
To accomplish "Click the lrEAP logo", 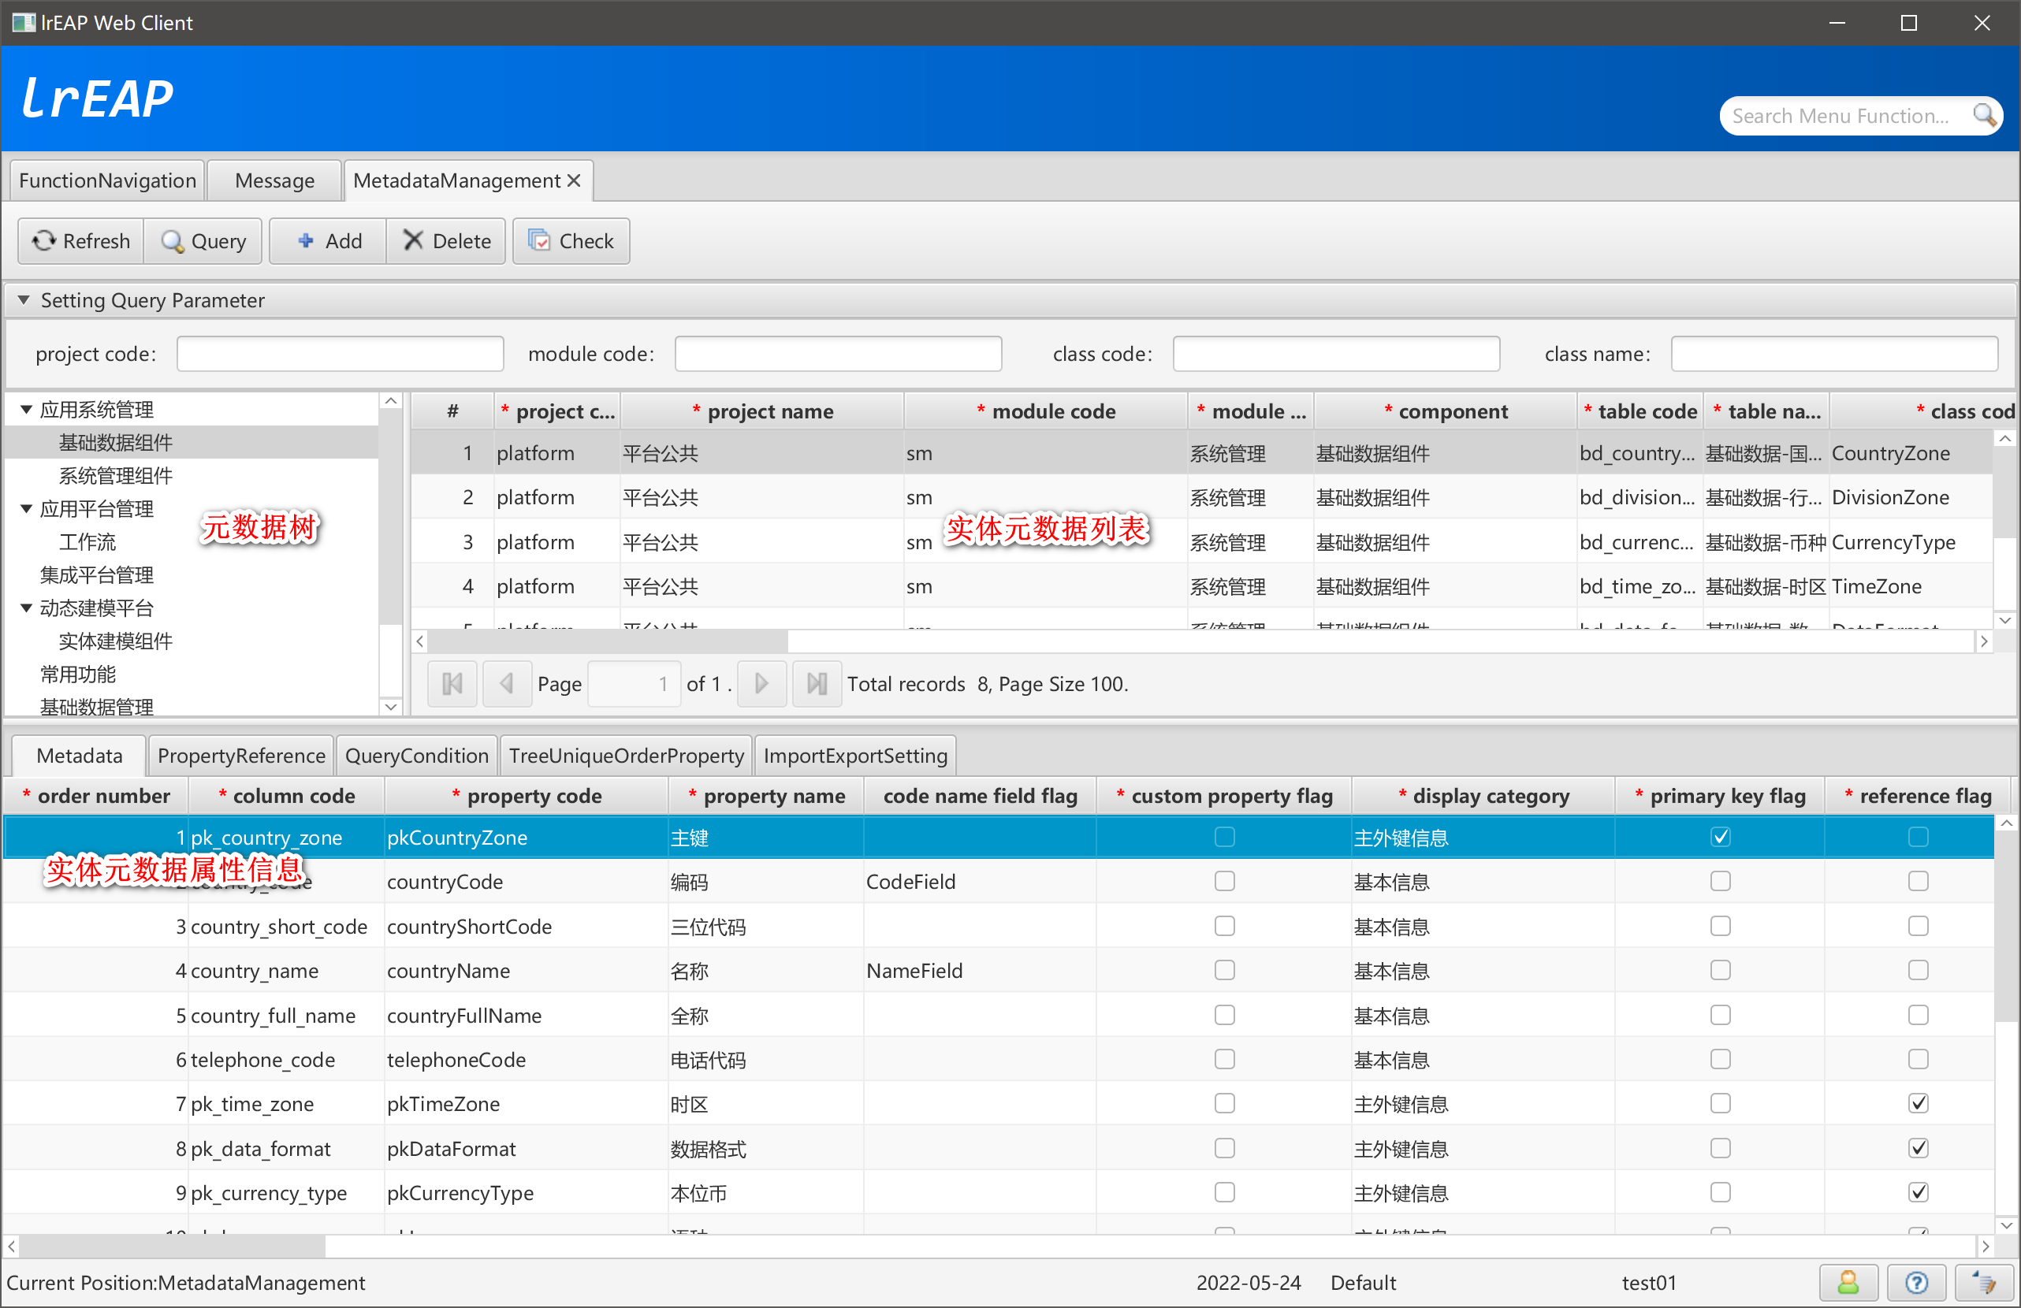I will coord(98,98).
